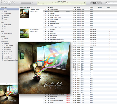The height and width of the screenshot is (104, 117).
Task: Skip to next track button
Action: (13, 3)
